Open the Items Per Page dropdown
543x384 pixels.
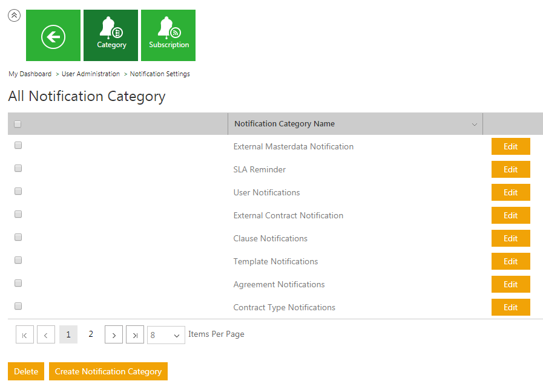(166, 335)
